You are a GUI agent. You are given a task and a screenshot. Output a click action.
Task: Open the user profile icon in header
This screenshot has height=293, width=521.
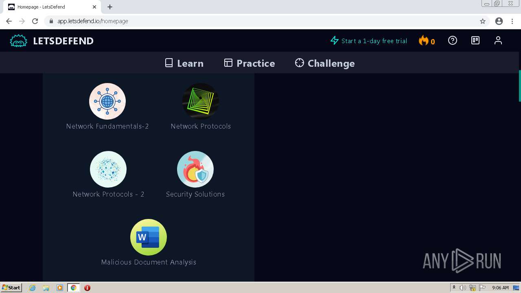498,40
